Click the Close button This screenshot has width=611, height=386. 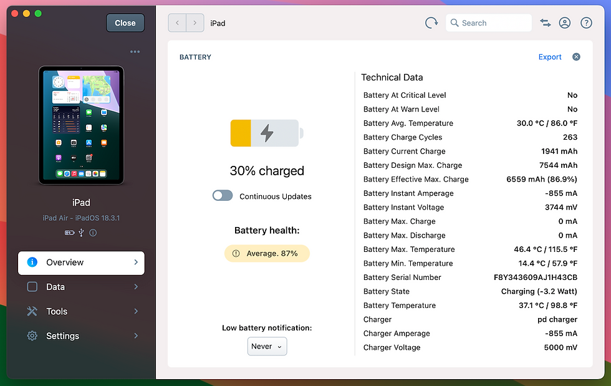coord(125,23)
